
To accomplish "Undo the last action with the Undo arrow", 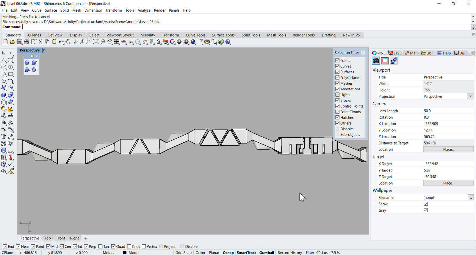I will [x=61, y=42].
